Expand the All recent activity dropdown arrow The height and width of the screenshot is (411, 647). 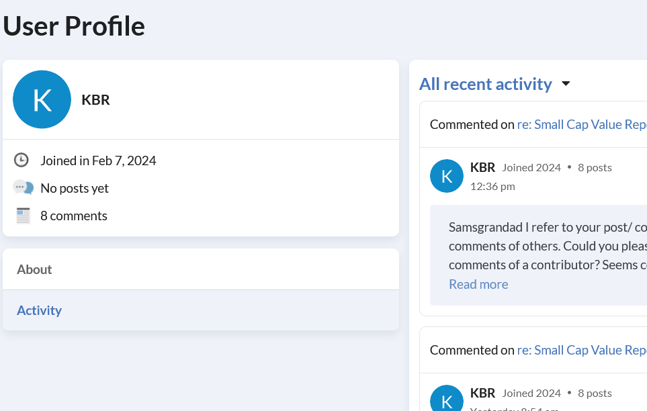point(566,84)
